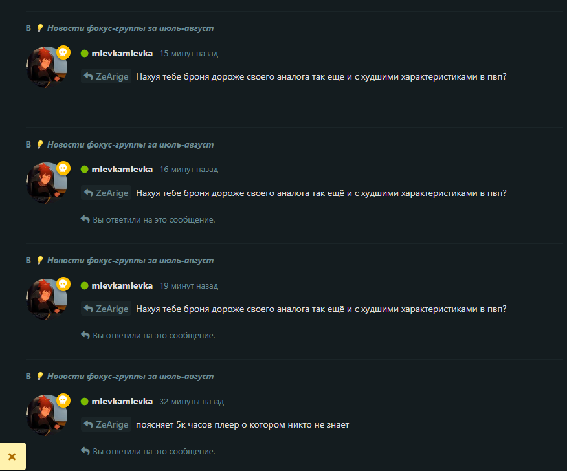Open ZeArige reply quote in 19 minutes post
This screenshot has width=567, height=471.
[106, 309]
